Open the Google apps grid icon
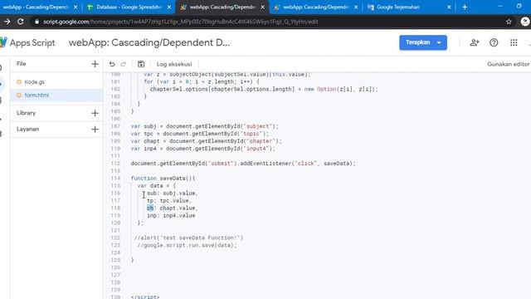Screen dimensions: 531x299 (x=514, y=42)
